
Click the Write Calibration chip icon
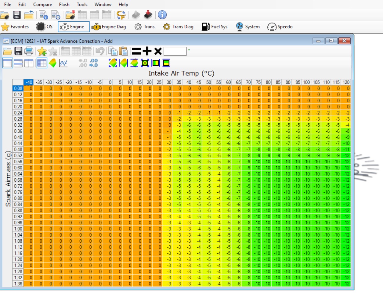(x=148, y=15)
